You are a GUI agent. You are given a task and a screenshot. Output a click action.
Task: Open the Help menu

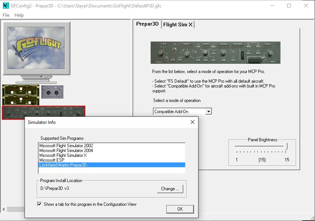[x=19, y=15]
